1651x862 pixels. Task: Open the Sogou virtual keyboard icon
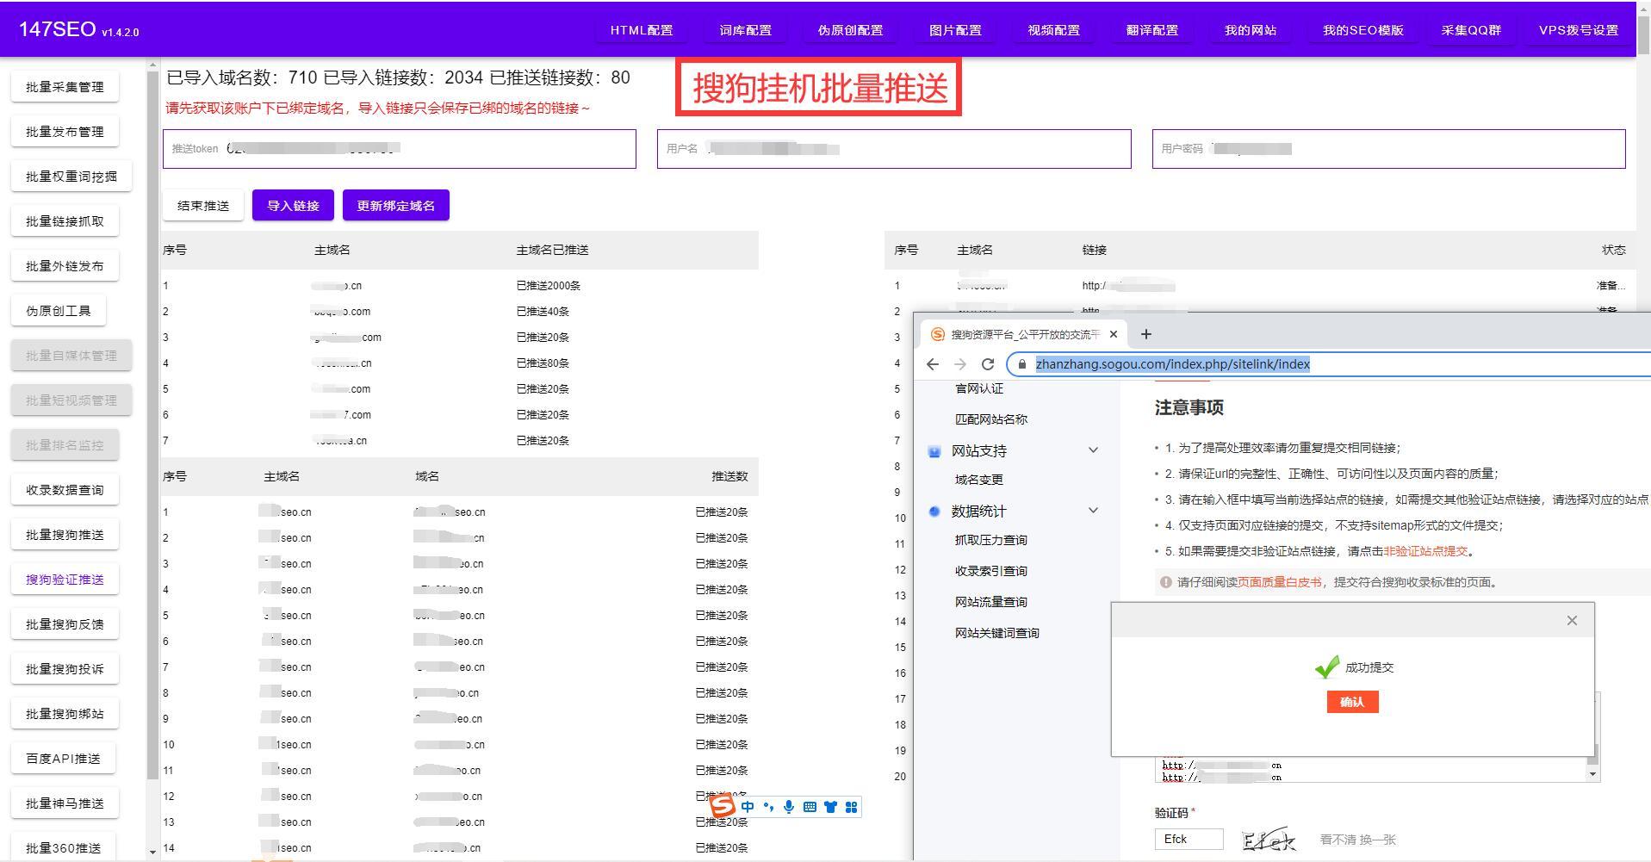tap(810, 807)
